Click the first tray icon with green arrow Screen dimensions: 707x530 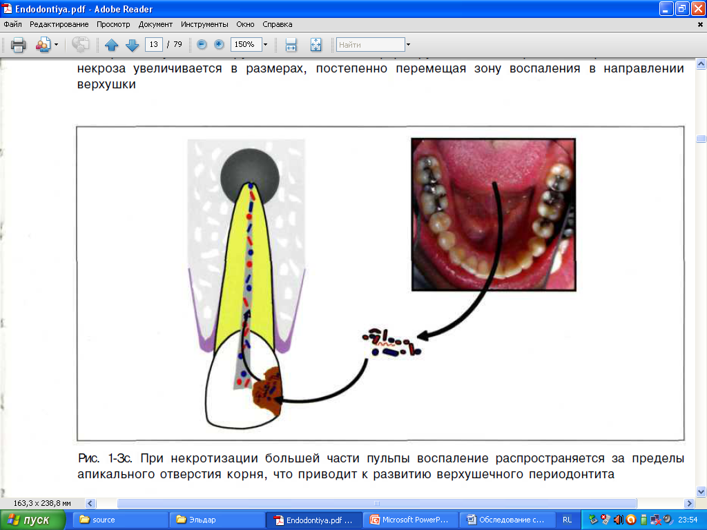coord(593,520)
